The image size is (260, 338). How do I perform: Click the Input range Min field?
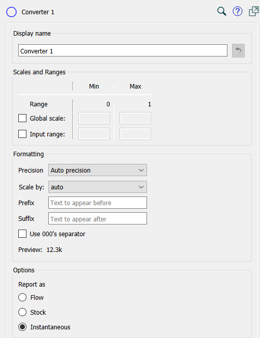pyautogui.click(x=94, y=134)
